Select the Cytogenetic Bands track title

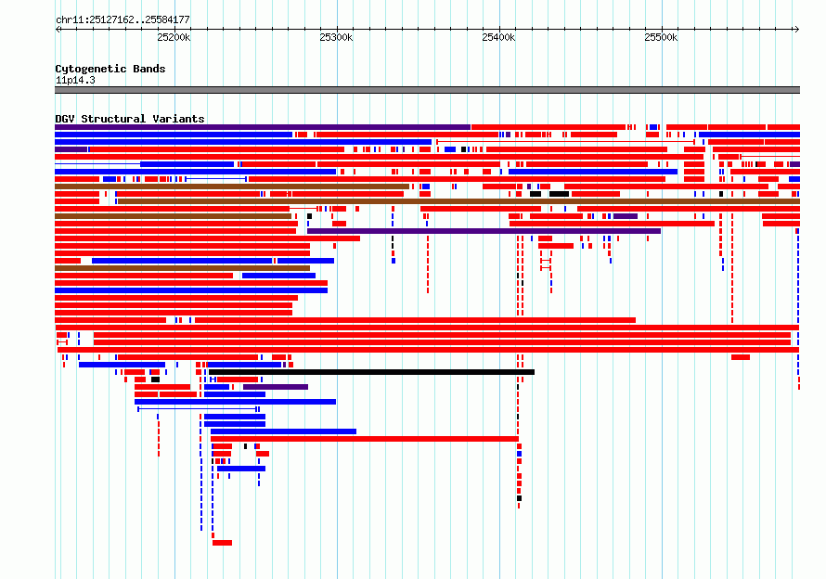tap(110, 69)
